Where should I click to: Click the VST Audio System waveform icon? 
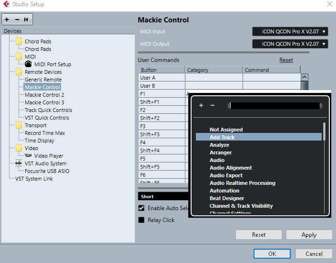[x=19, y=163]
